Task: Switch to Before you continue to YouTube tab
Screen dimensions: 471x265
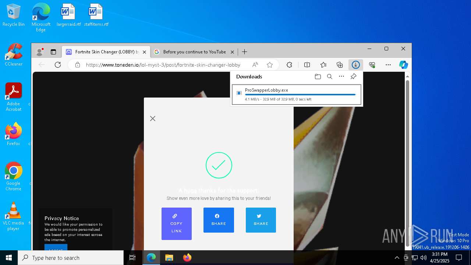Action: (x=194, y=52)
